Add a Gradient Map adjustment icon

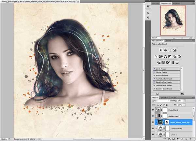[172, 63]
